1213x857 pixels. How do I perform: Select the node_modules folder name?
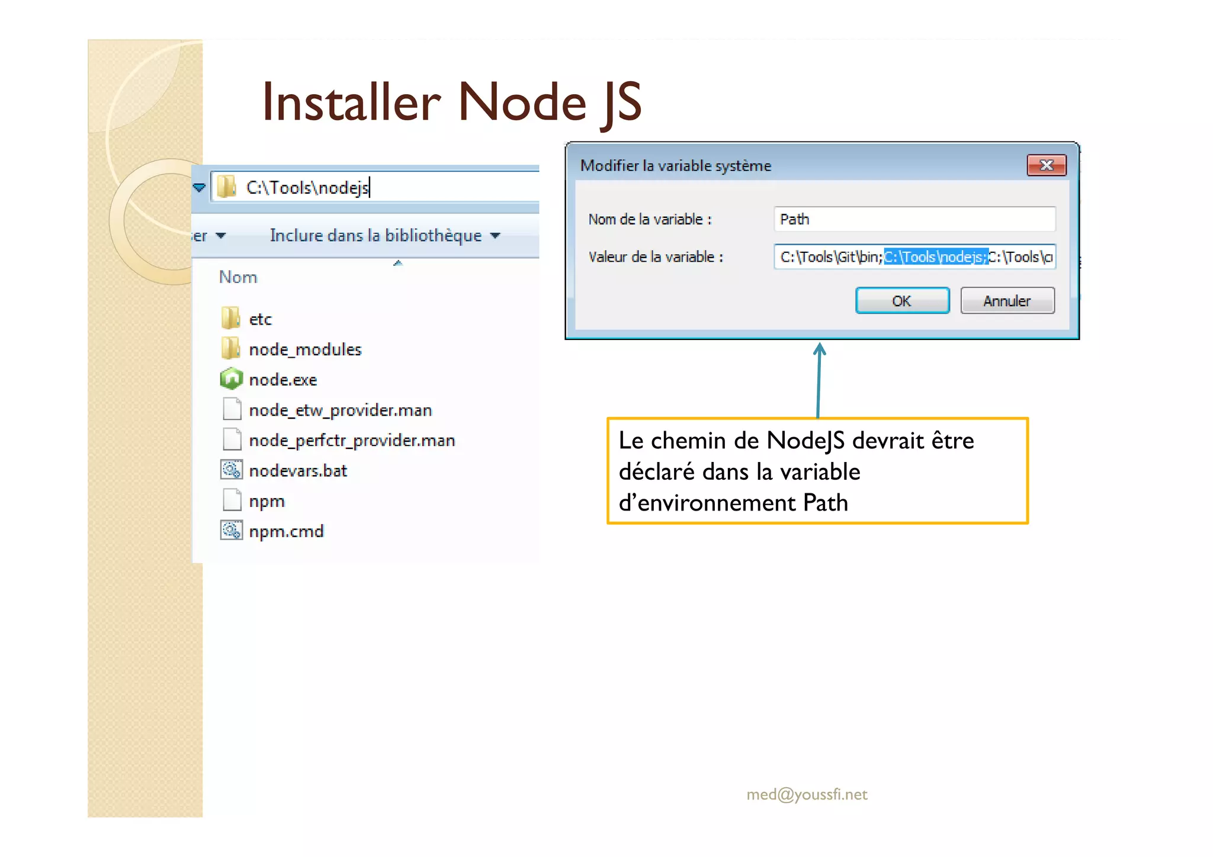tap(305, 349)
